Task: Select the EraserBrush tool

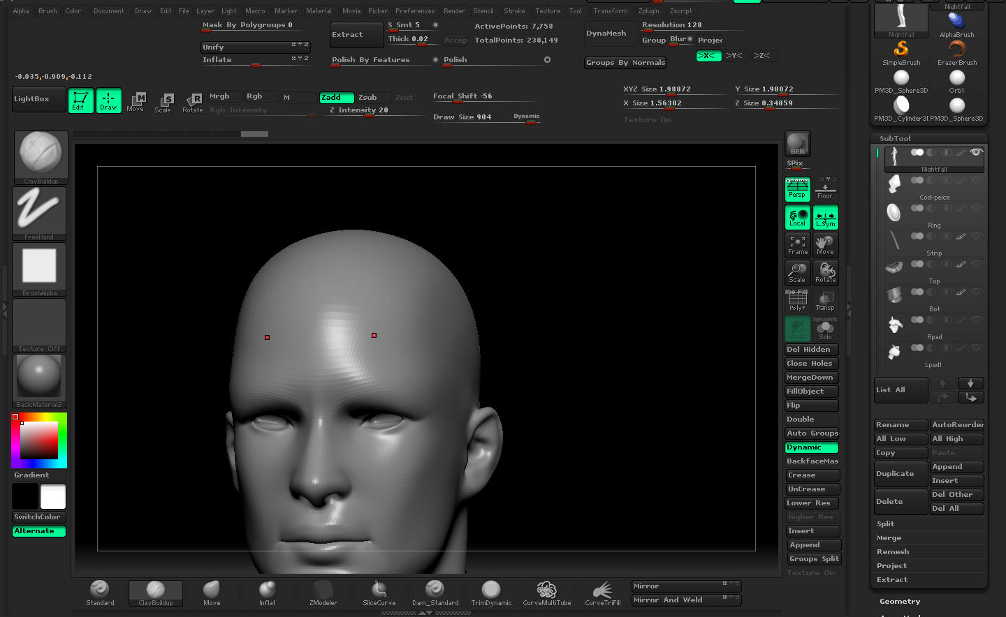Action: [957, 53]
